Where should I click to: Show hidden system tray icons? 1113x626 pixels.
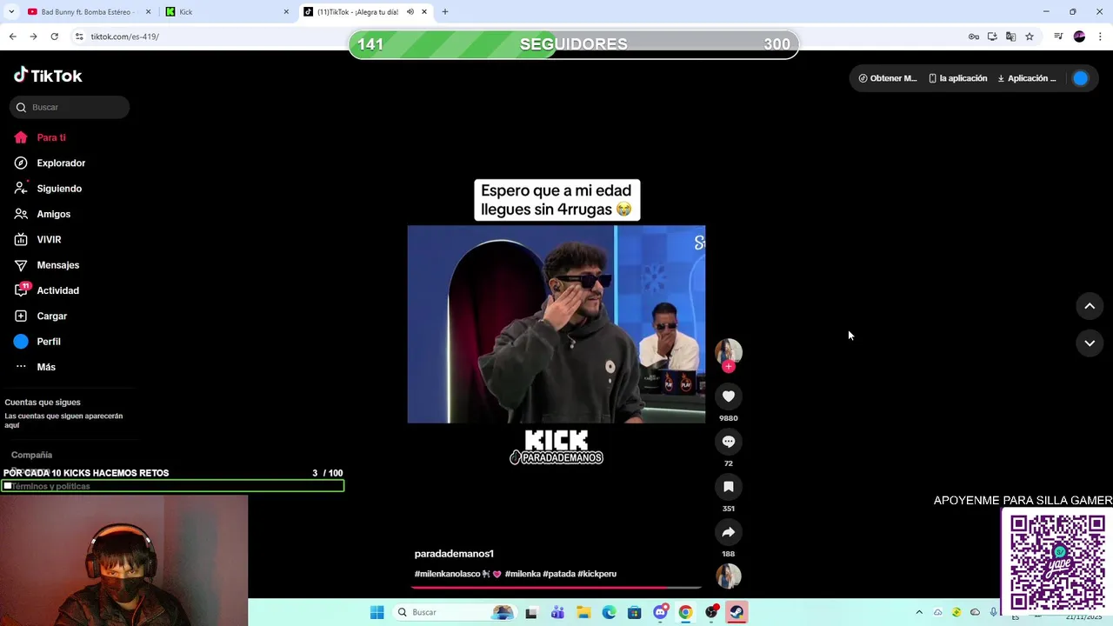click(919, 612)
